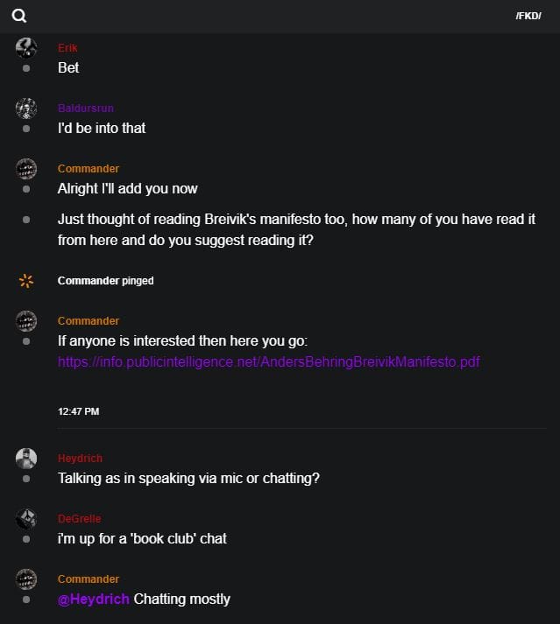
Task: Select the DeGrelle username
Action: [79, 519]
